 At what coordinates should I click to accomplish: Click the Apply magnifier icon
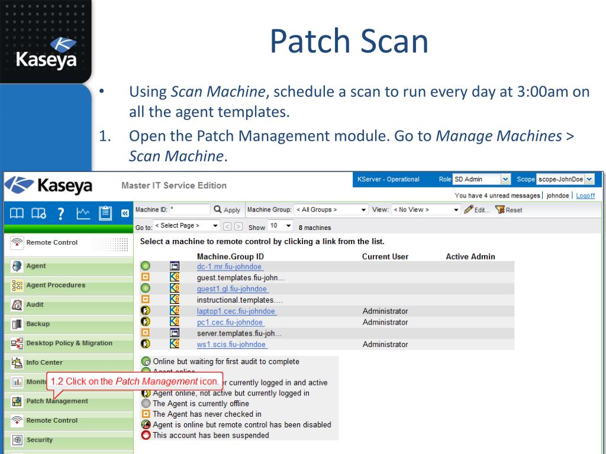218,209
